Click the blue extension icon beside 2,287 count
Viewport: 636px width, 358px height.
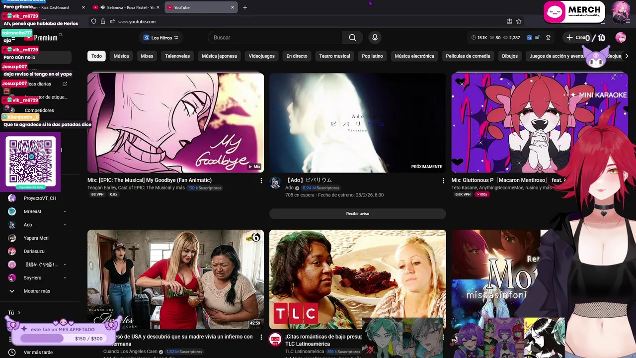point(530,38)
